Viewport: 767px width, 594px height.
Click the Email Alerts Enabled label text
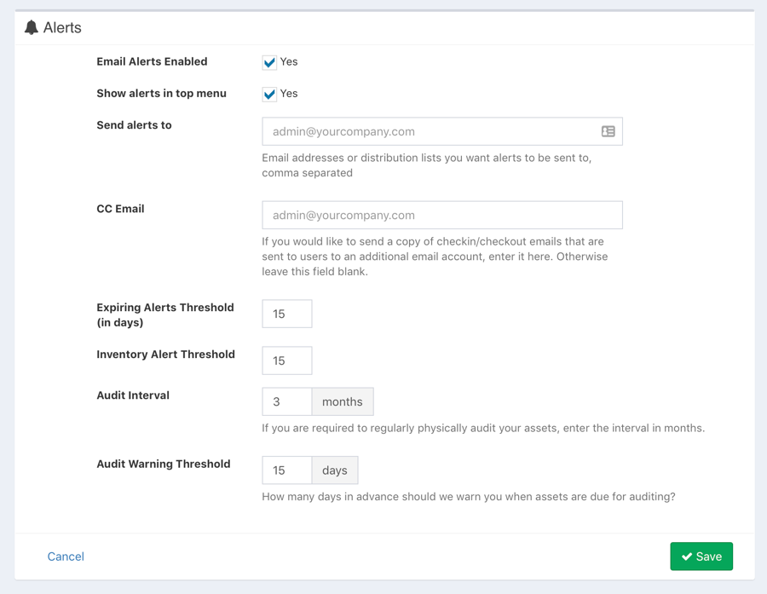pos(153,61)
